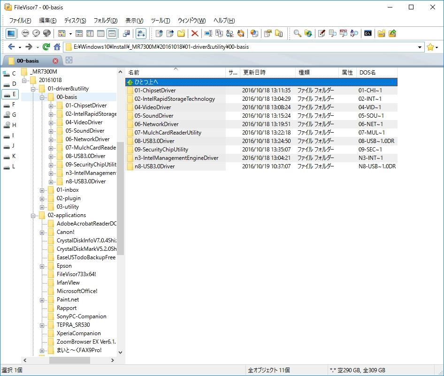Open the address bar path dropdown
The height and width of the screenshot is (376, 444).
(x=420, y=47)
